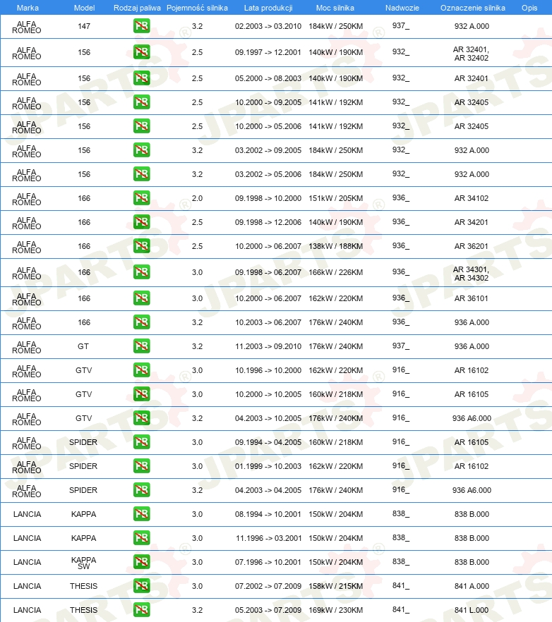Click the Lata produkcji column header

coord(268,8)
